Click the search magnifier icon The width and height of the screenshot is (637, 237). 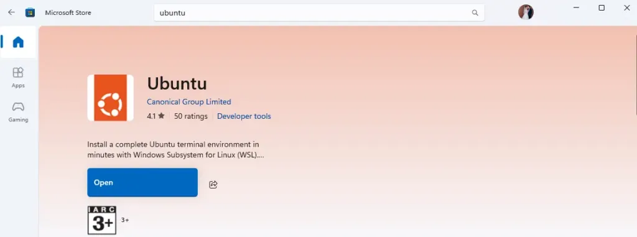click(475, 12)
